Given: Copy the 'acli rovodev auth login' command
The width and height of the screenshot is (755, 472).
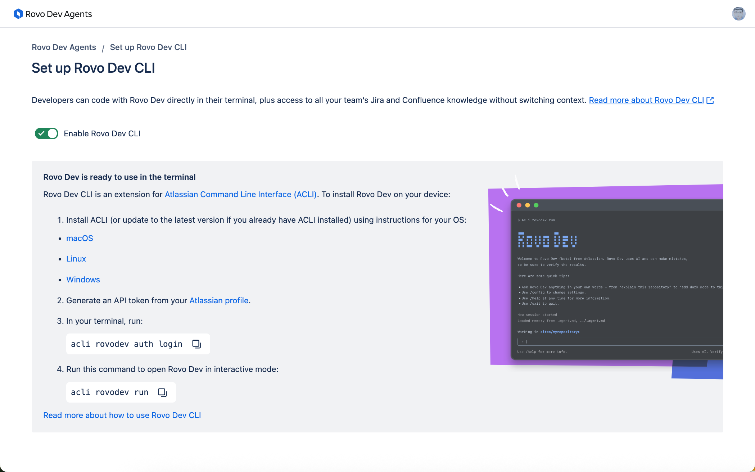Looking at the screenshot, I should 196,344.
